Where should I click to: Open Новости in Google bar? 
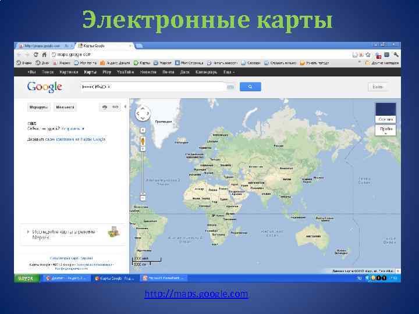[x=148, y=72]
